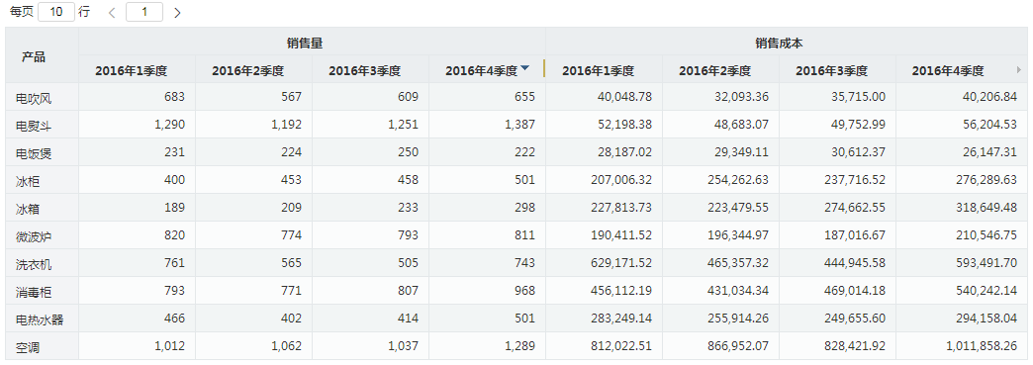Select 2016年4季度 header under 销售成本

[947, 71]
